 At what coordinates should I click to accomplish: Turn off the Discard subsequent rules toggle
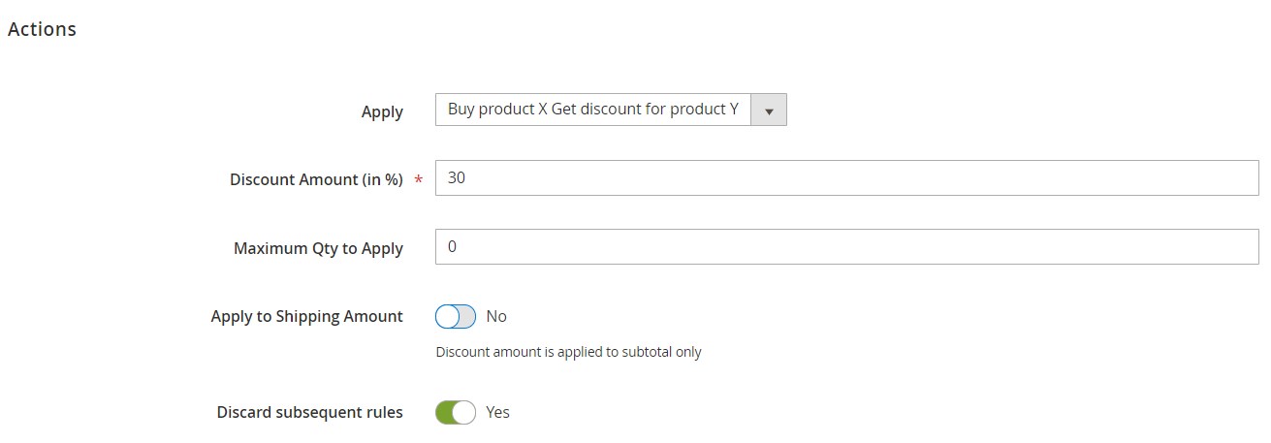tap(456, 413)
